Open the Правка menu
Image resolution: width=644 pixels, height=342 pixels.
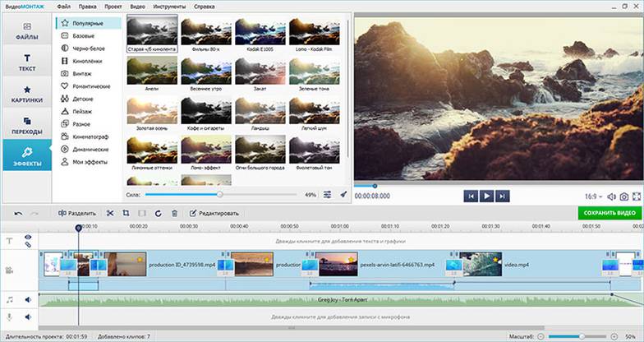click(x=87, y=7)
